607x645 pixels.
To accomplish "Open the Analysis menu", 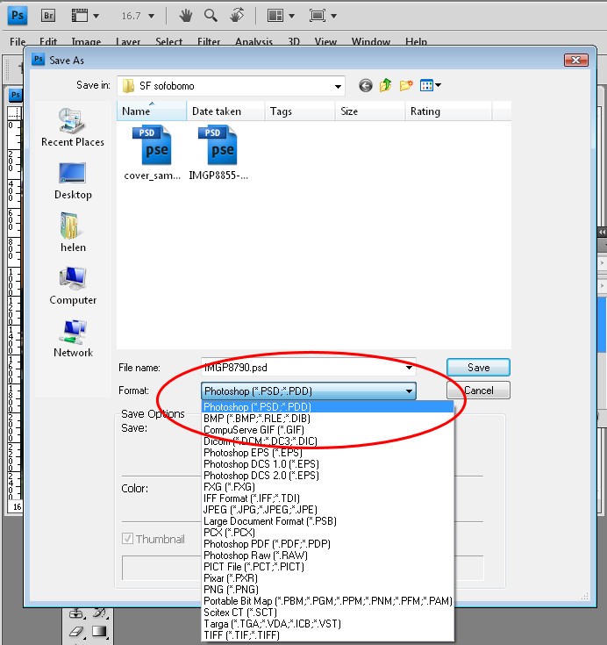I will 254,42.
